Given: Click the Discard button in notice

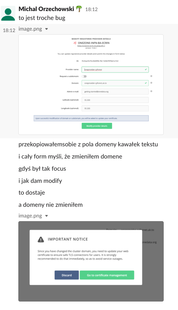Looking at the screenshot, I should [x=66, y=275].
